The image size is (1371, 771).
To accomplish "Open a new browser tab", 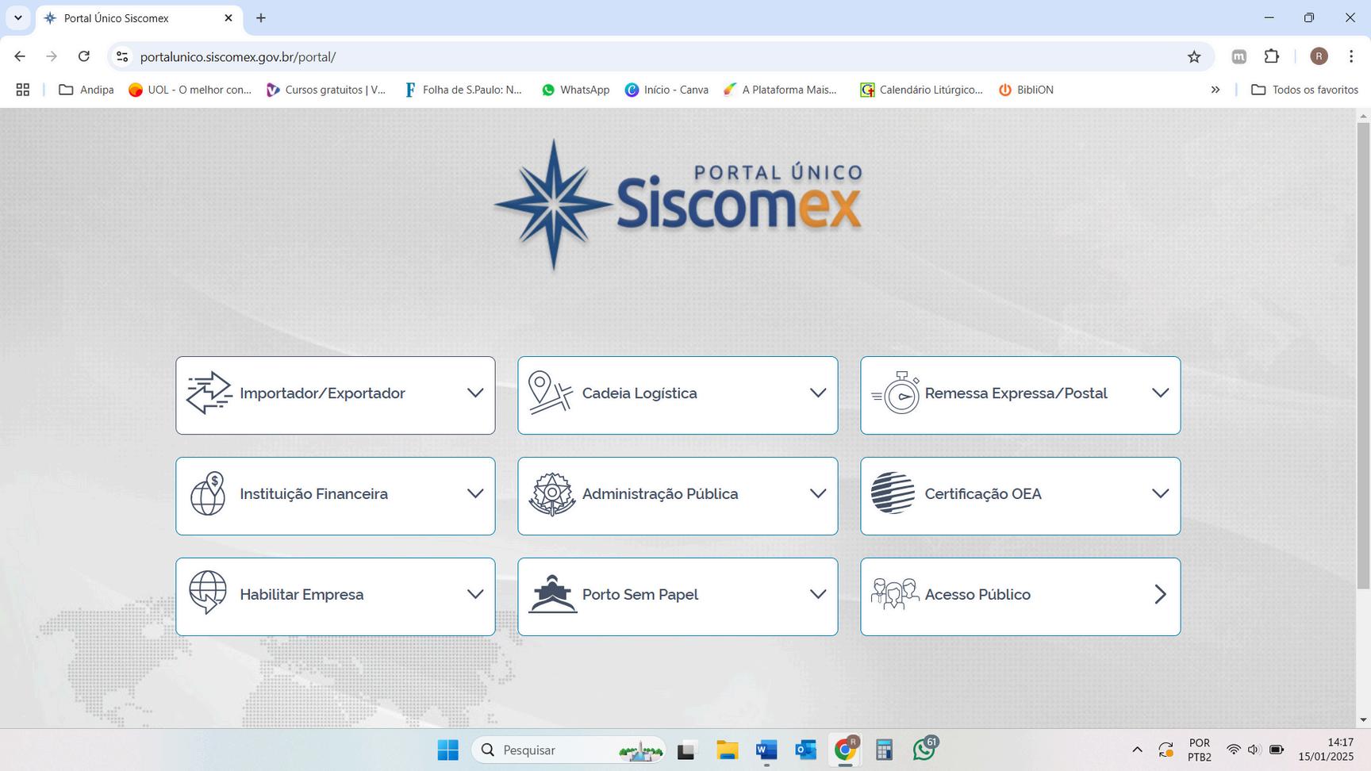I will [261, 17].
